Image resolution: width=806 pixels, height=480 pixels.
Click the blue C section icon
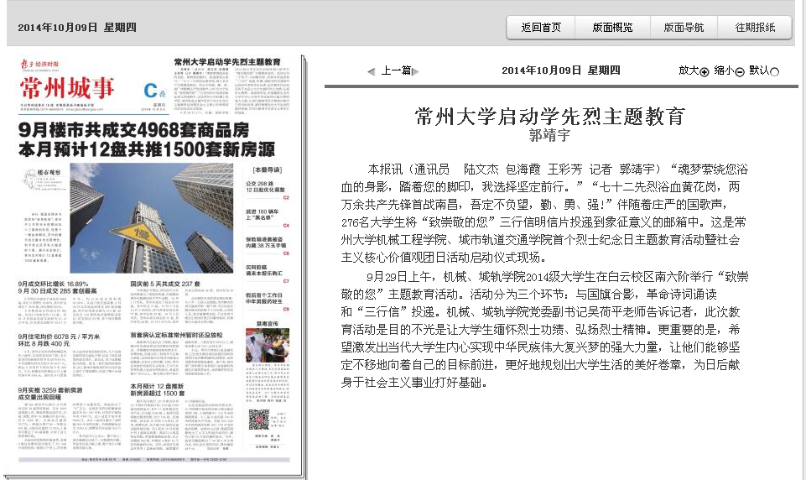pos(150,91)
